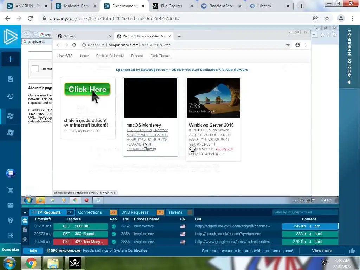The width and height of the screenshot is (360, 270).
Task: Click the logout exit icon in sidebar
Action: click(10, 236)
